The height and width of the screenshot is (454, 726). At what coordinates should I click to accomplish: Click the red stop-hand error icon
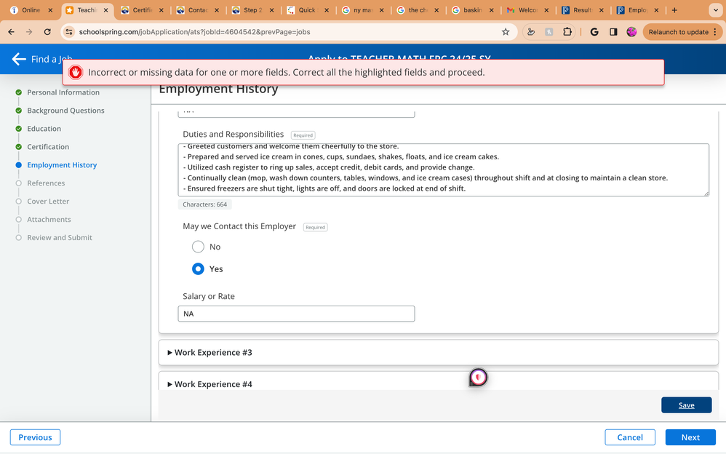pos(76,72)
